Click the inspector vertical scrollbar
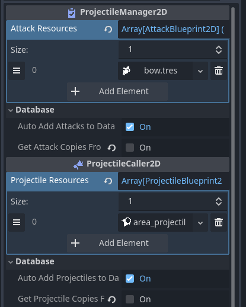 point(233,156)
